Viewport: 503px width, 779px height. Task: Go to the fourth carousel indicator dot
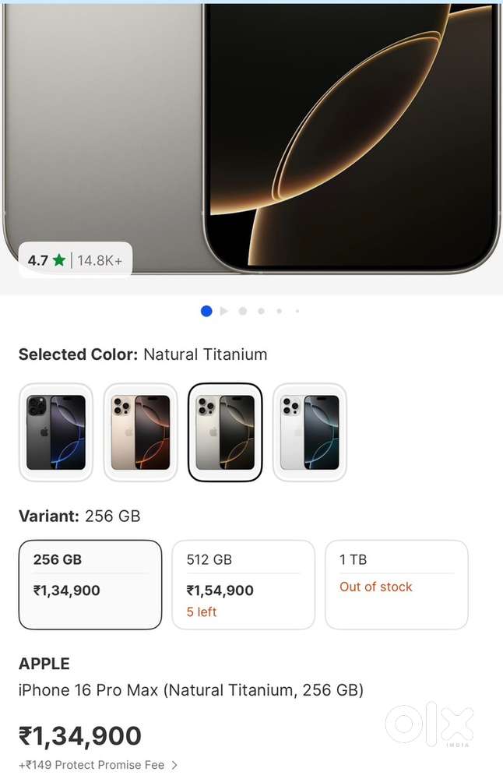click(261, 311)
